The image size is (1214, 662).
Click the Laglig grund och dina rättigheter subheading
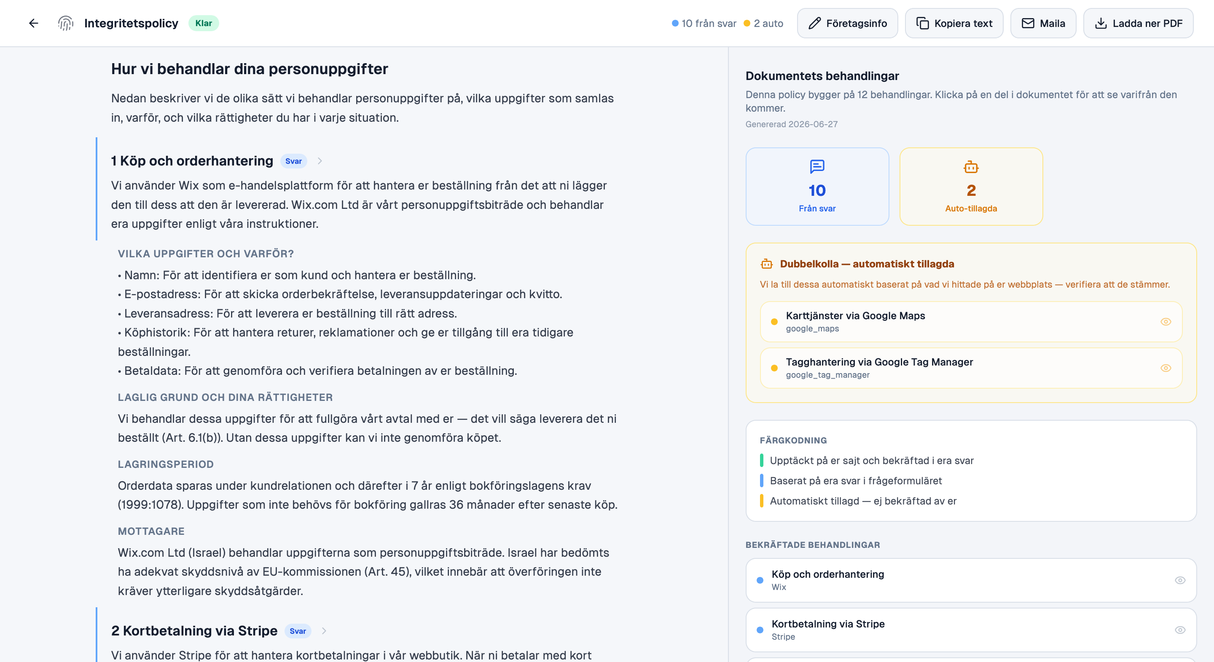pyautogui.click(x=225, y=398)
